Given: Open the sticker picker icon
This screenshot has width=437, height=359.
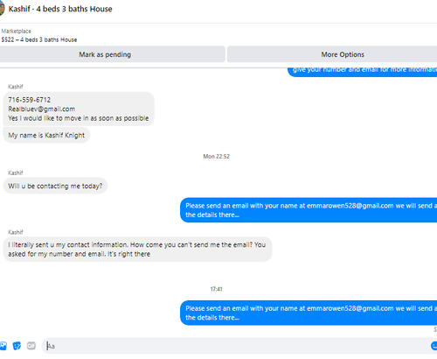Looking at the screenshot, I should 17,346.
